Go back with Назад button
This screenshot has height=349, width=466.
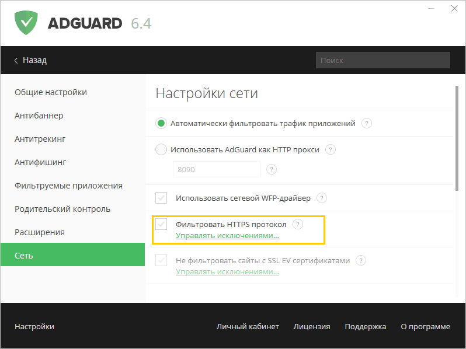point(30,60)
